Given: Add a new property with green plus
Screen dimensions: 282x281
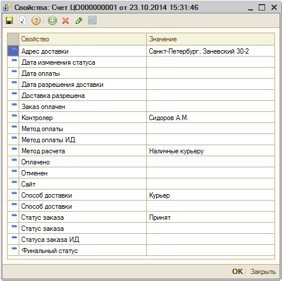Looking at the screenshot, I should [52, 20].
